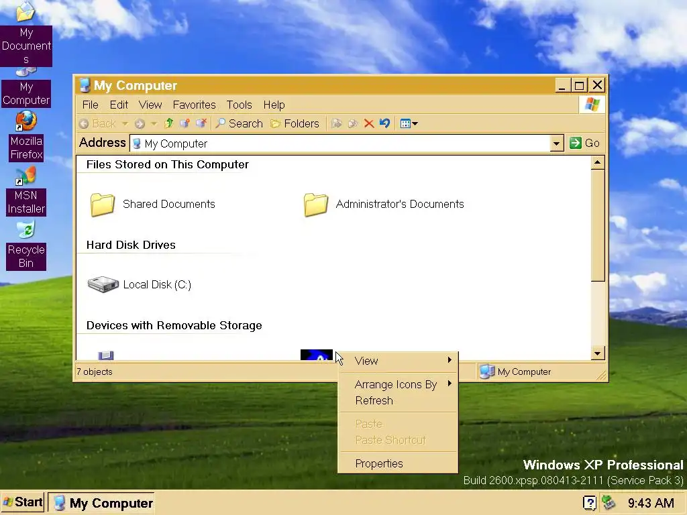687x515 pixels.
Task: Open the Help menu
Action: [274, 105]
